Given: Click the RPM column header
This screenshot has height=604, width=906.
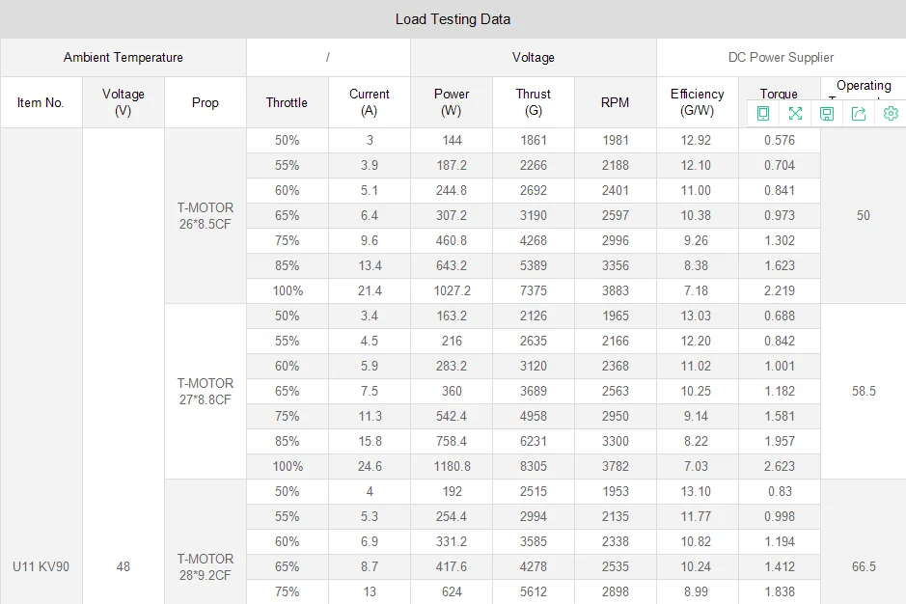Looking at the screenshot, I should point(615,103).
